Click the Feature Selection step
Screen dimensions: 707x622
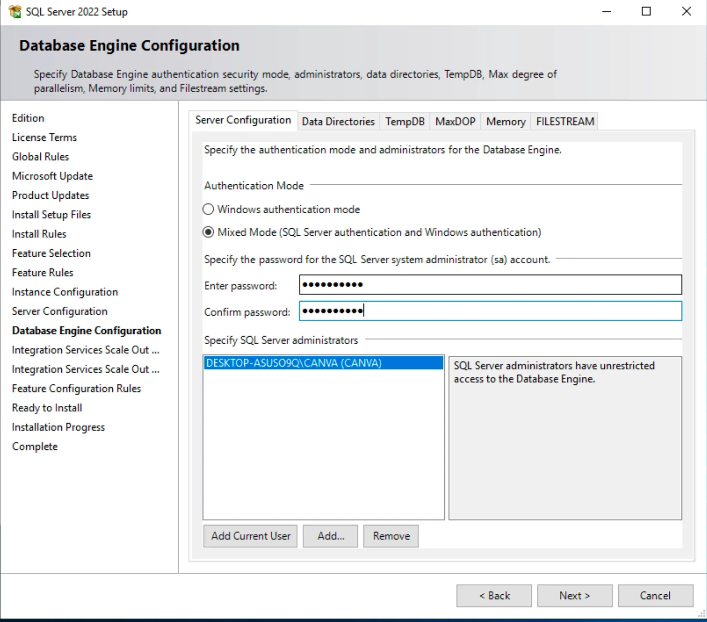tap(51, 253)
